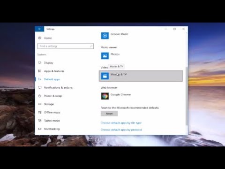Click the Notifications & actions icon
The width and height of the screenshot is (225, 169).
(x=39, y=87)
